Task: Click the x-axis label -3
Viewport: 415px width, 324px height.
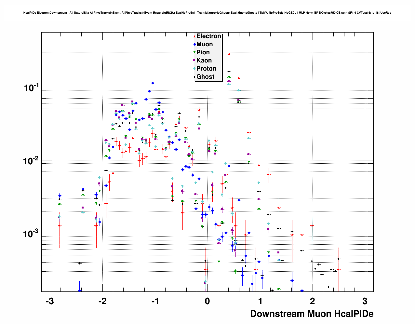Action: pyautogui.click(x=49, y=301)
